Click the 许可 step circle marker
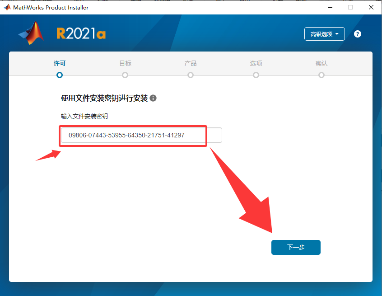The height and width of the screenshot is (296, 382). coord(60,75)
